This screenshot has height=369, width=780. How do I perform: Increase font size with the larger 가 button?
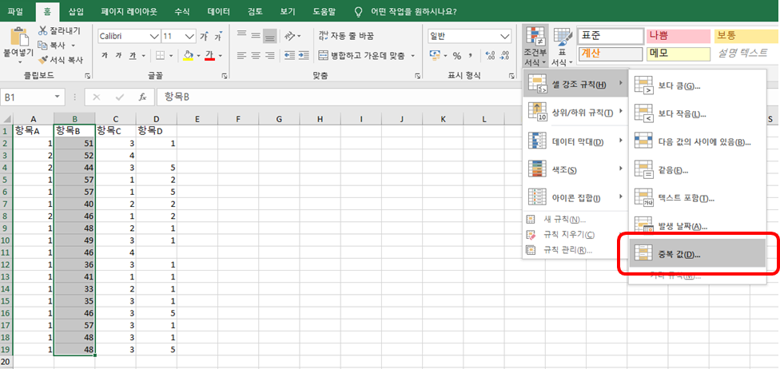point(204,36)
